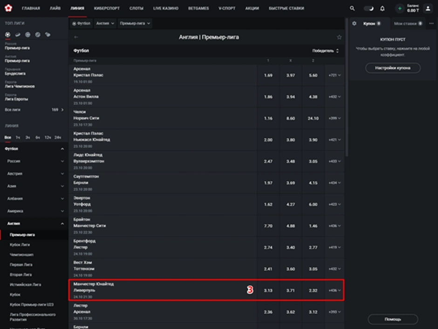Viewport: 438px width, 329px height.
Task: Expand Азия in the sidebar list
Action: [62, 186]
